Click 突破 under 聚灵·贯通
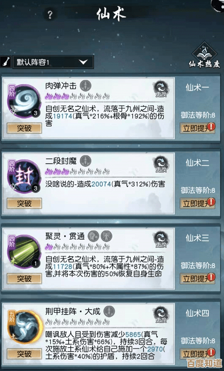The width and height of the screenshot is (224, 371). [24, 279]
